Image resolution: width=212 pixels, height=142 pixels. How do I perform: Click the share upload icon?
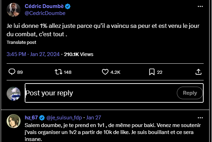coord(198,72)
